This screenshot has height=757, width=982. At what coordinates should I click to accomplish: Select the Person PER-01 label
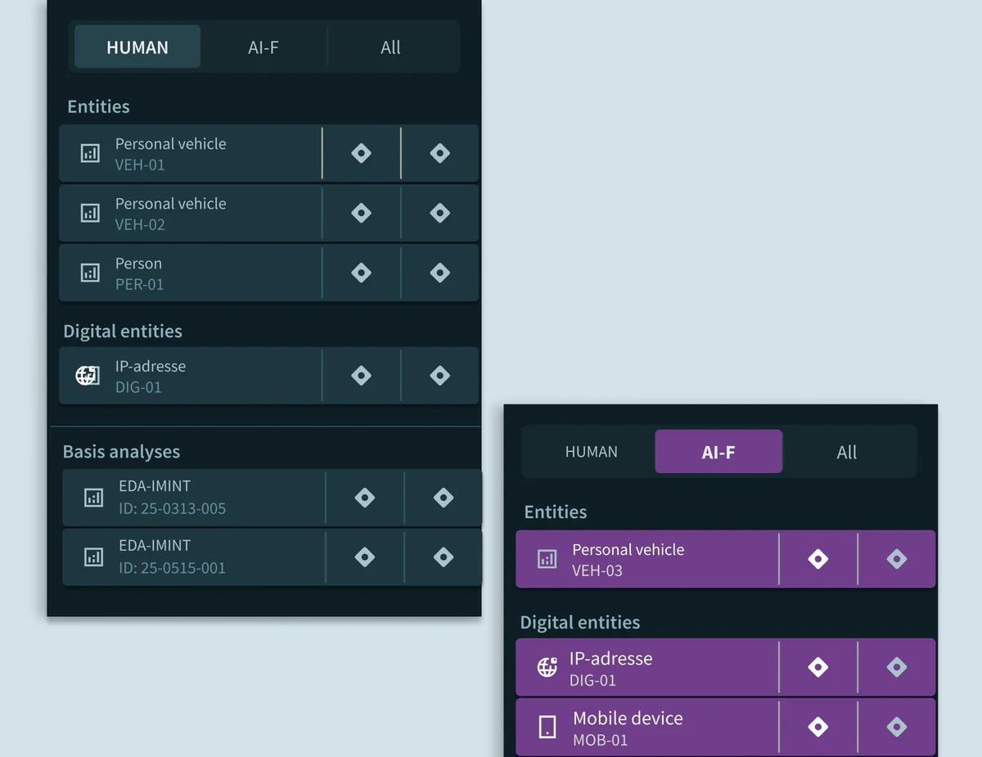point(139,273)
